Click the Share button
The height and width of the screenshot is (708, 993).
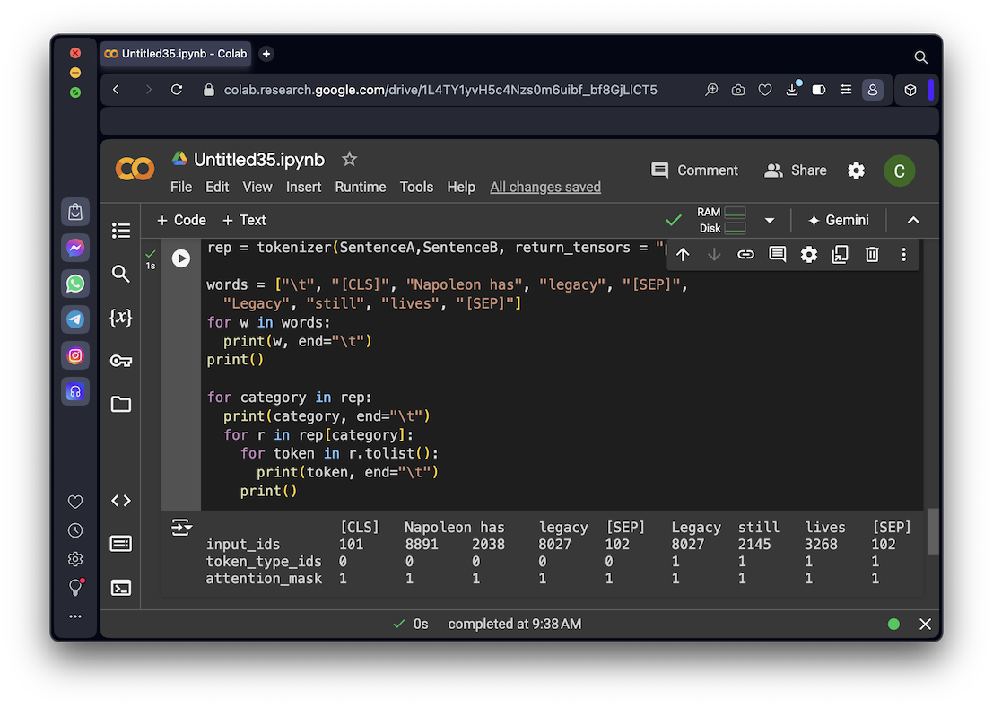click(x=795, y=170)
